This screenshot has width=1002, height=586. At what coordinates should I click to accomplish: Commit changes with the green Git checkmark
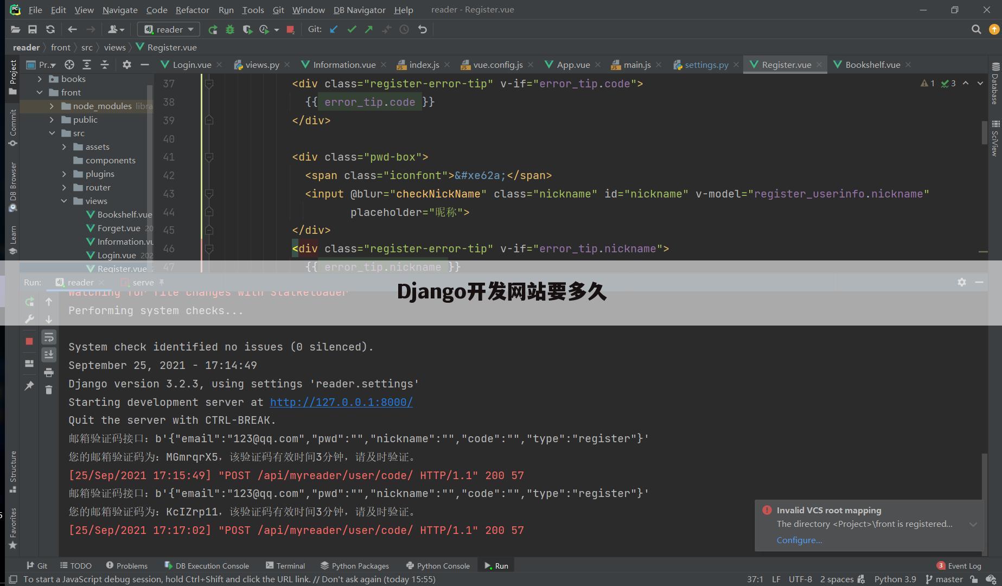pyautogui.click(x=352, y=29)
